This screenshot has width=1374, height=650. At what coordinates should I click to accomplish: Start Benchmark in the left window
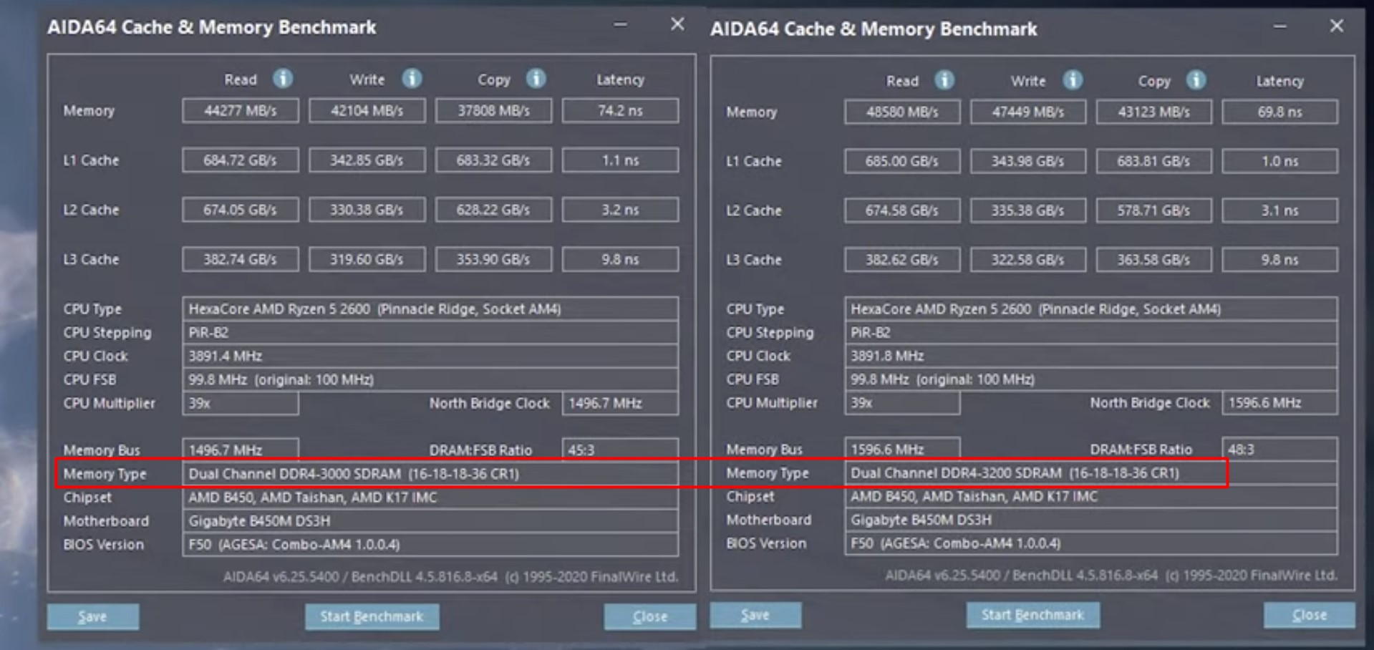pos(372,616)
